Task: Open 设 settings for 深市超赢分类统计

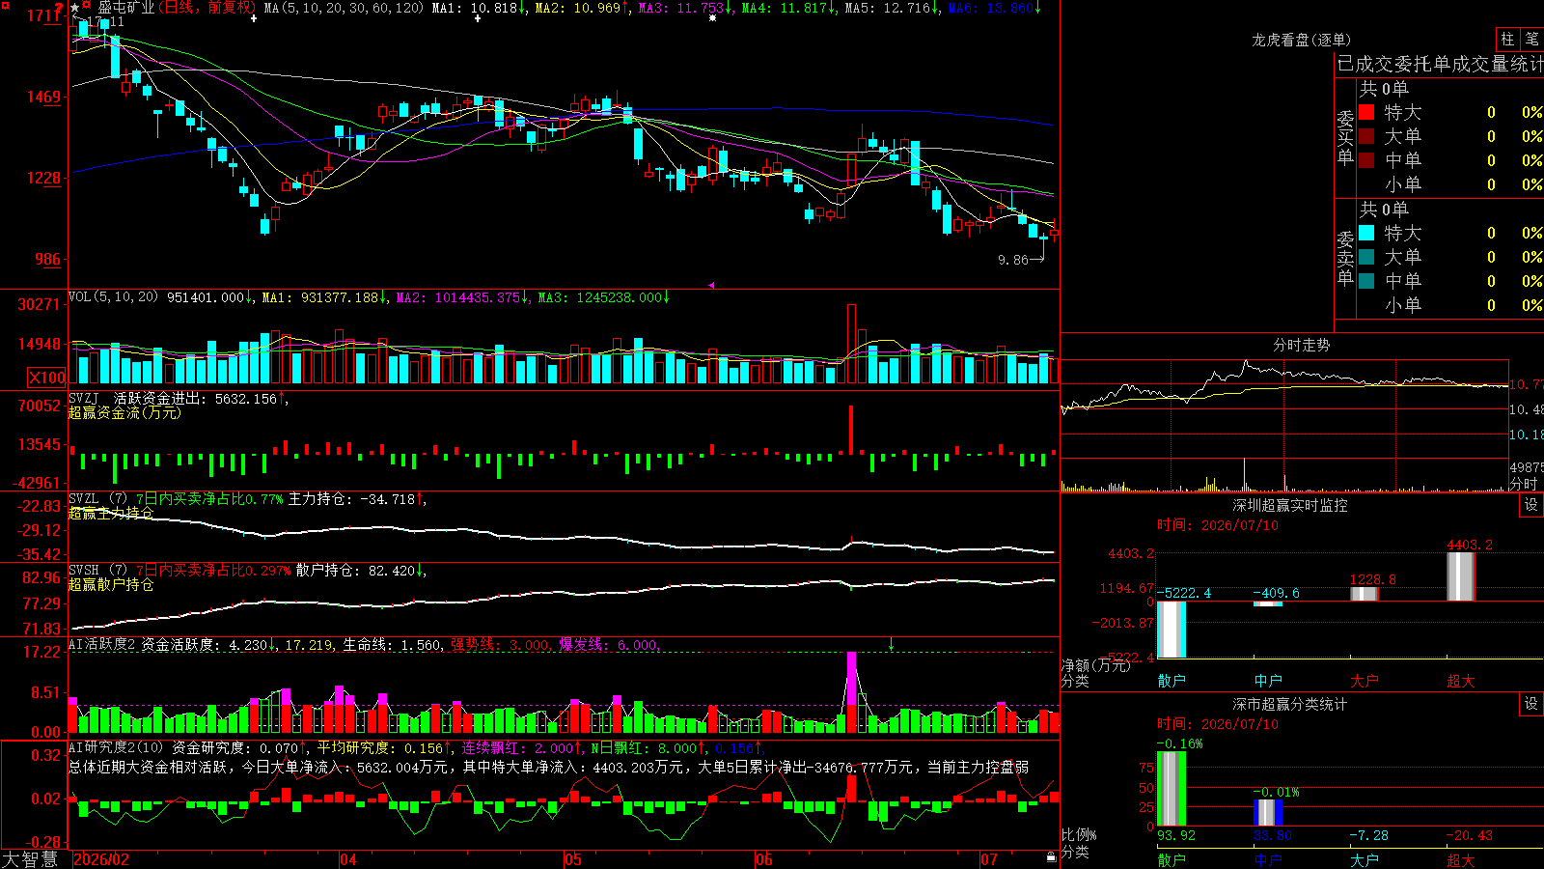Action: [1530, 704]
